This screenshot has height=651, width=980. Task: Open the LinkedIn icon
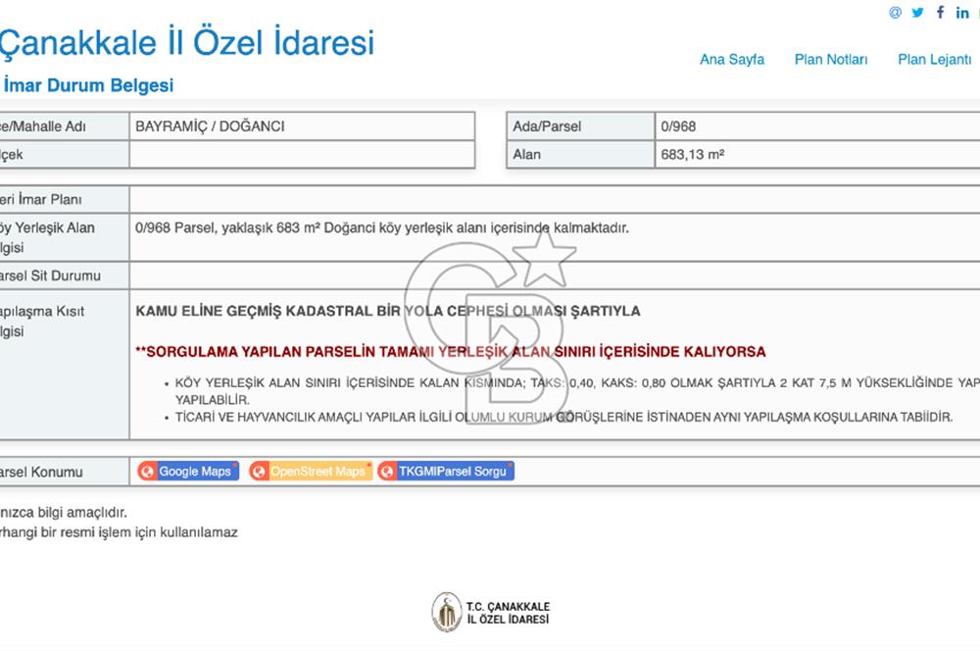pos(962,13)
